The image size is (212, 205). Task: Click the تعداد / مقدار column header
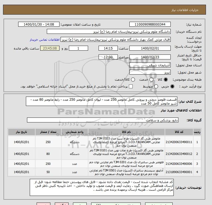click(48, 132)
